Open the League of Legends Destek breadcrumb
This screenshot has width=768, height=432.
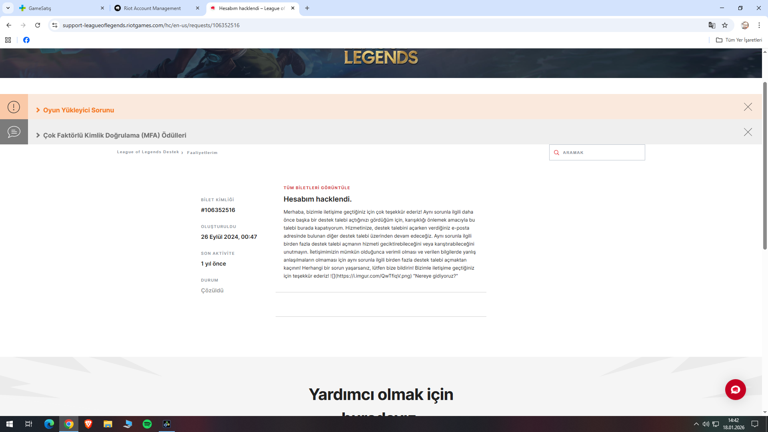click(x=148, y=152)
